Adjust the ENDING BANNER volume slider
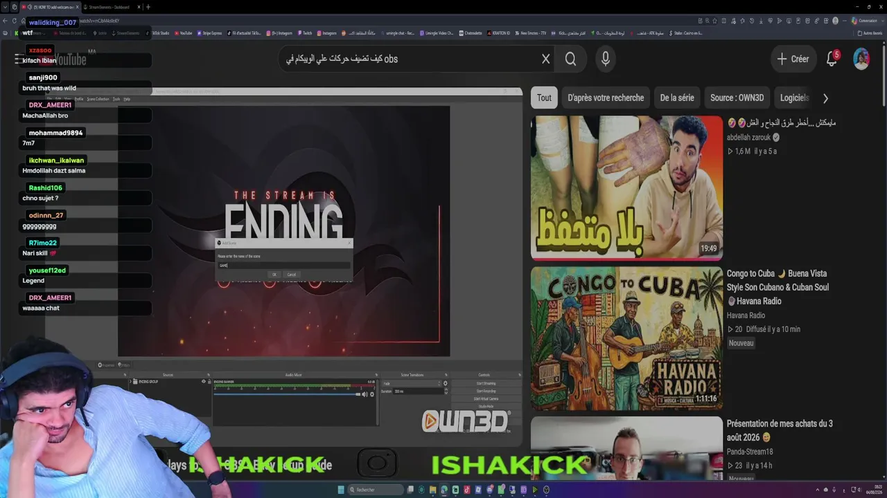The height and width of the screenshot is (498, 887). coord(288,394)
